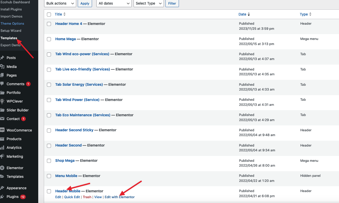The height and width of the screenshot is (203, 339).
Task: Open Ecohub Dashboard submenu item
Action: click(15, 2)
